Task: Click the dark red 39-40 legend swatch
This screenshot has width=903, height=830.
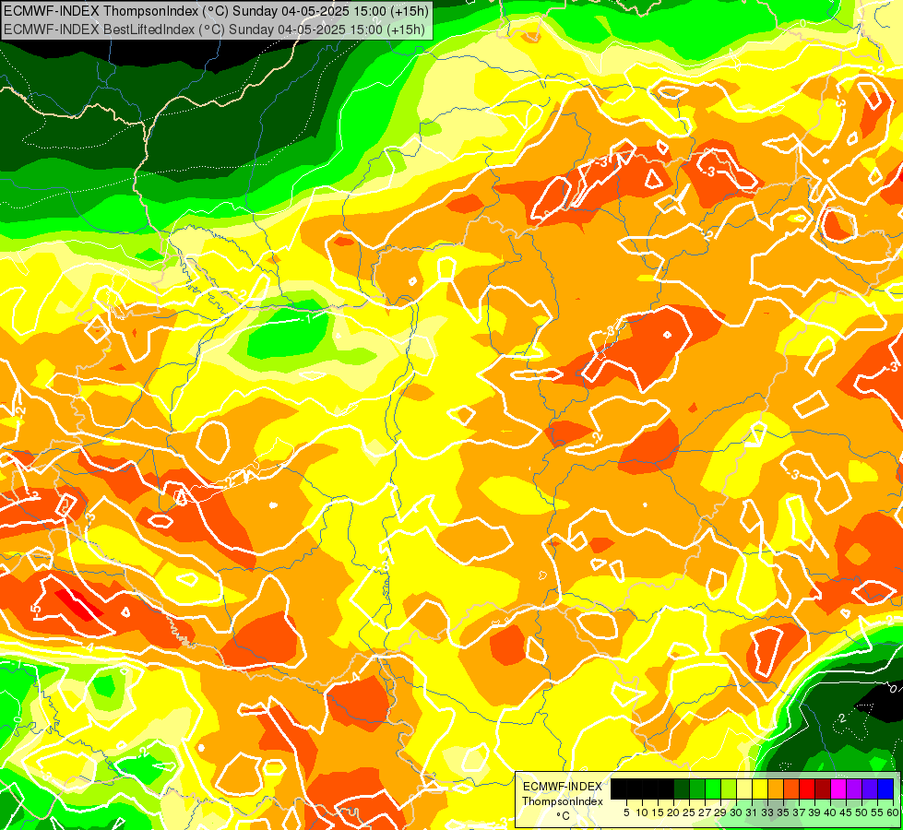Action: (823, 788)
